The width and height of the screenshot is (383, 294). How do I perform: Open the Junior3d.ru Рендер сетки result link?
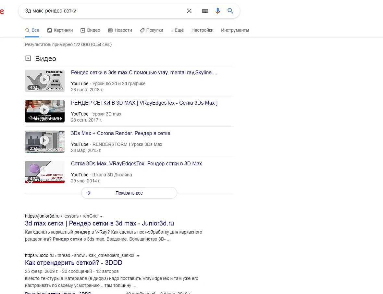pos(99,224)
